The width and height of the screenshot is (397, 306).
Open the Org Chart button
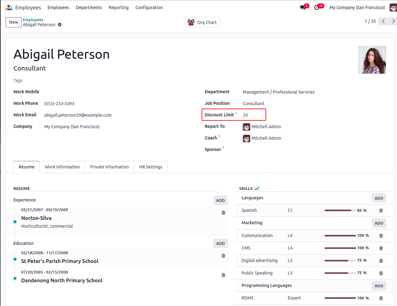(202, 22)
